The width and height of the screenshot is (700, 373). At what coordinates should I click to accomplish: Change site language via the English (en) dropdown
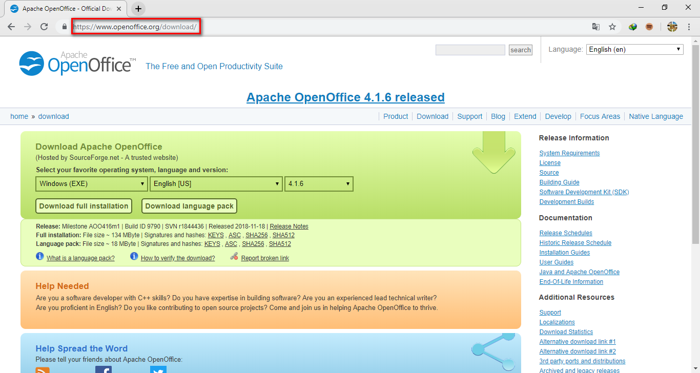pyautogui.click(x=634, y=49)
